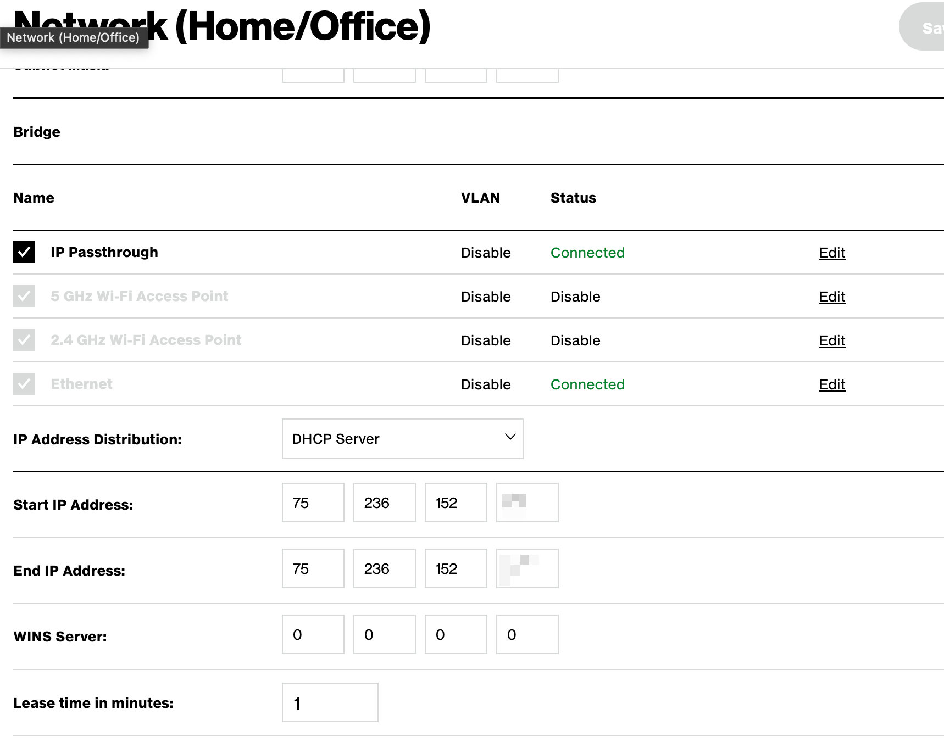Toggle the 2.4 GHz Wi-Fi Access Point checkbox
Image resolution: width=944 pixels, height=748 pixels.
[24, 340]
